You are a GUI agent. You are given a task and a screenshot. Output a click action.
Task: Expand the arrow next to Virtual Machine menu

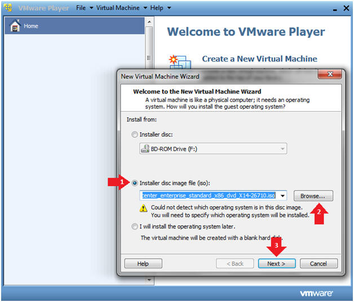tap(145, 8)
